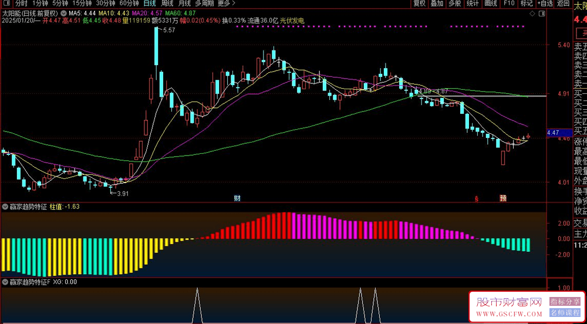Click the diamond icon above the chart
The width and height of the screenshot is (587, 324).
(x=532, y=14)
